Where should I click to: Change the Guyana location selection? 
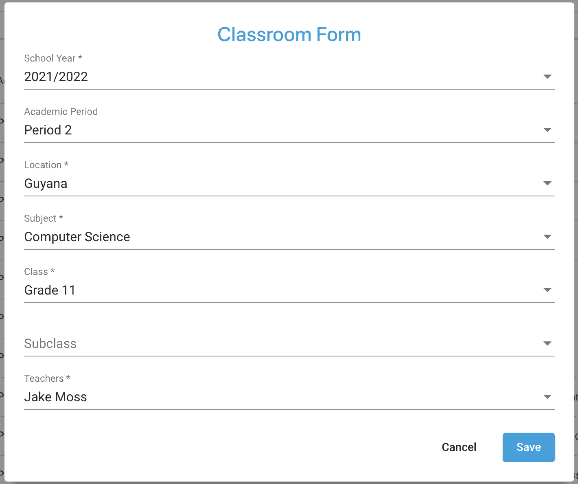tap(289, 183)
